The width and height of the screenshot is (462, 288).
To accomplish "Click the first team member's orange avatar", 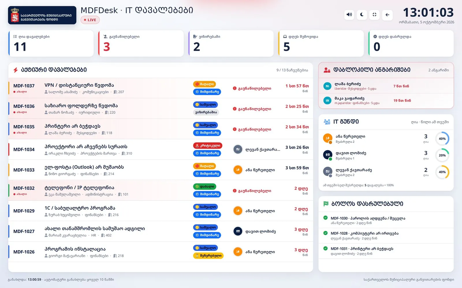I will 327,138.
